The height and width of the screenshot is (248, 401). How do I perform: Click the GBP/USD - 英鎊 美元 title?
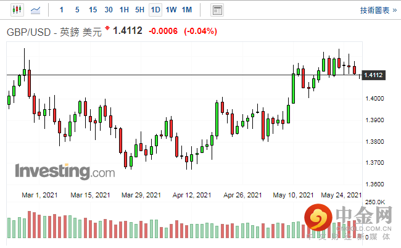click(54, 33)
